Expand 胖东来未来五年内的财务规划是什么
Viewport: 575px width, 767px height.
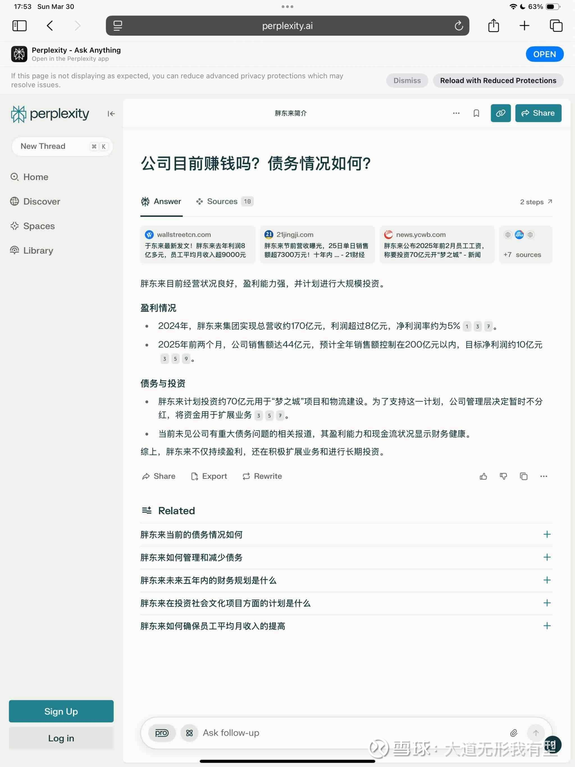coord(346,580)
